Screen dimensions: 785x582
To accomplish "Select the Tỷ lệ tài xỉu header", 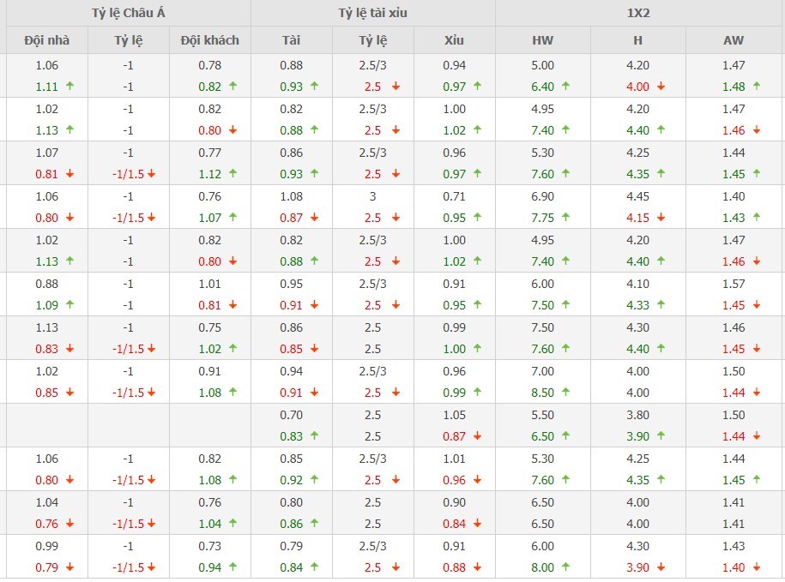I will [x=372, y=13].
